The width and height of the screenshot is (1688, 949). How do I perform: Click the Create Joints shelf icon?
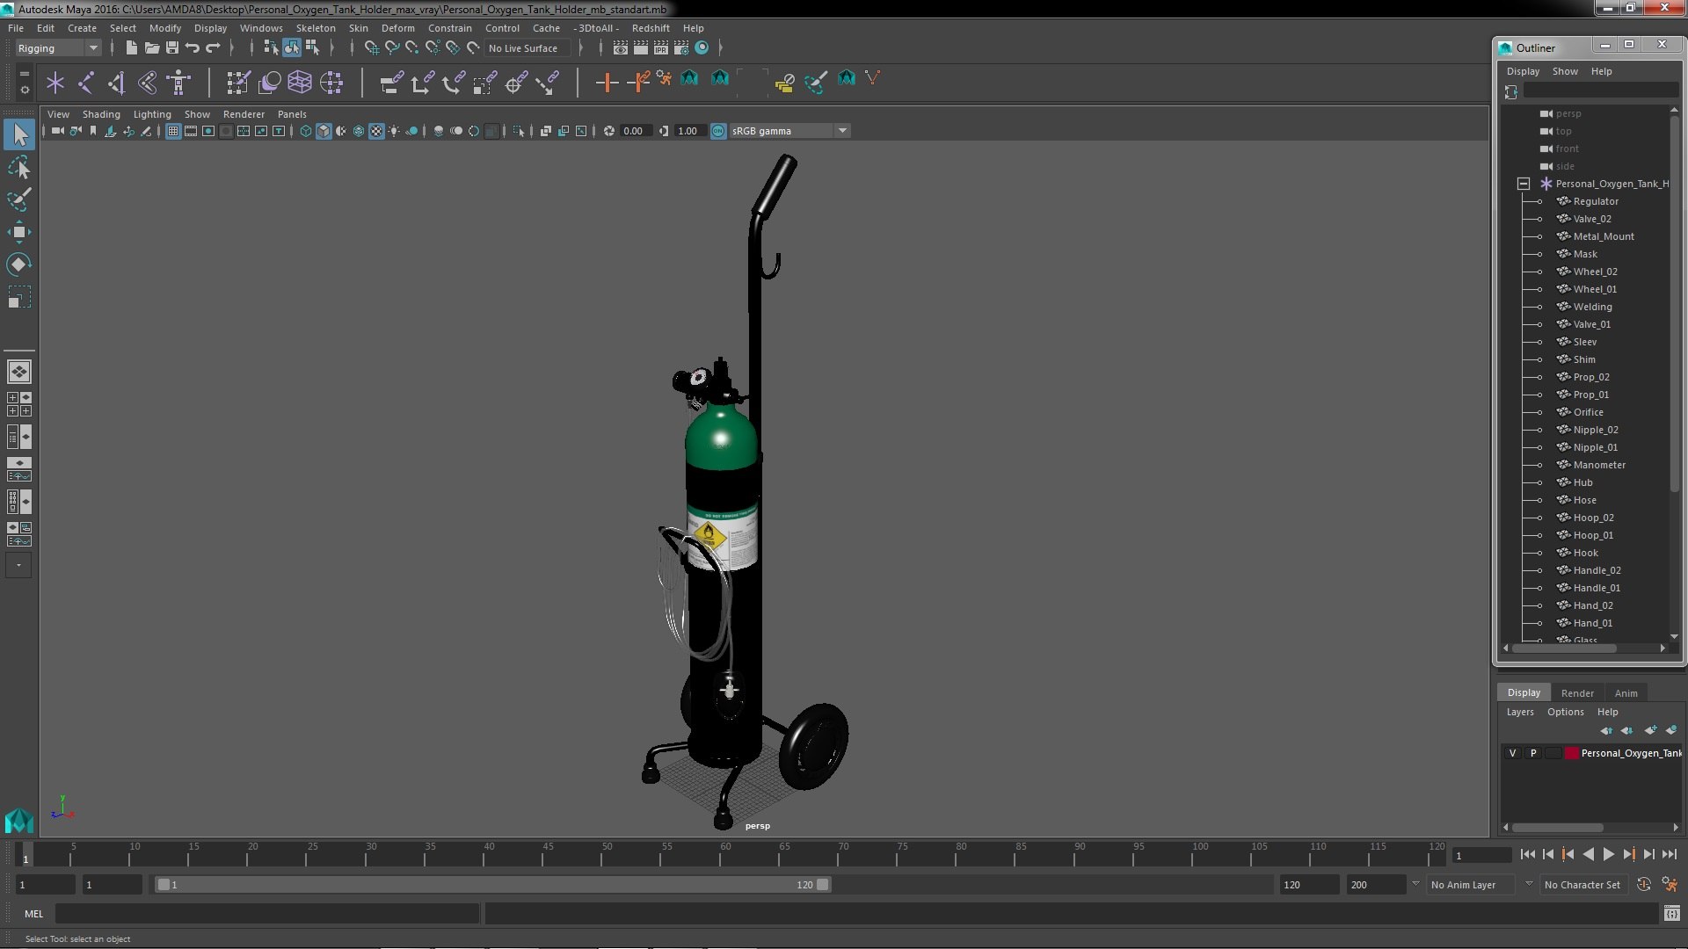86,83
